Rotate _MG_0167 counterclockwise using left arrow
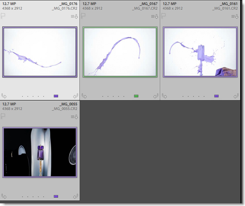 tap(84, 96)
